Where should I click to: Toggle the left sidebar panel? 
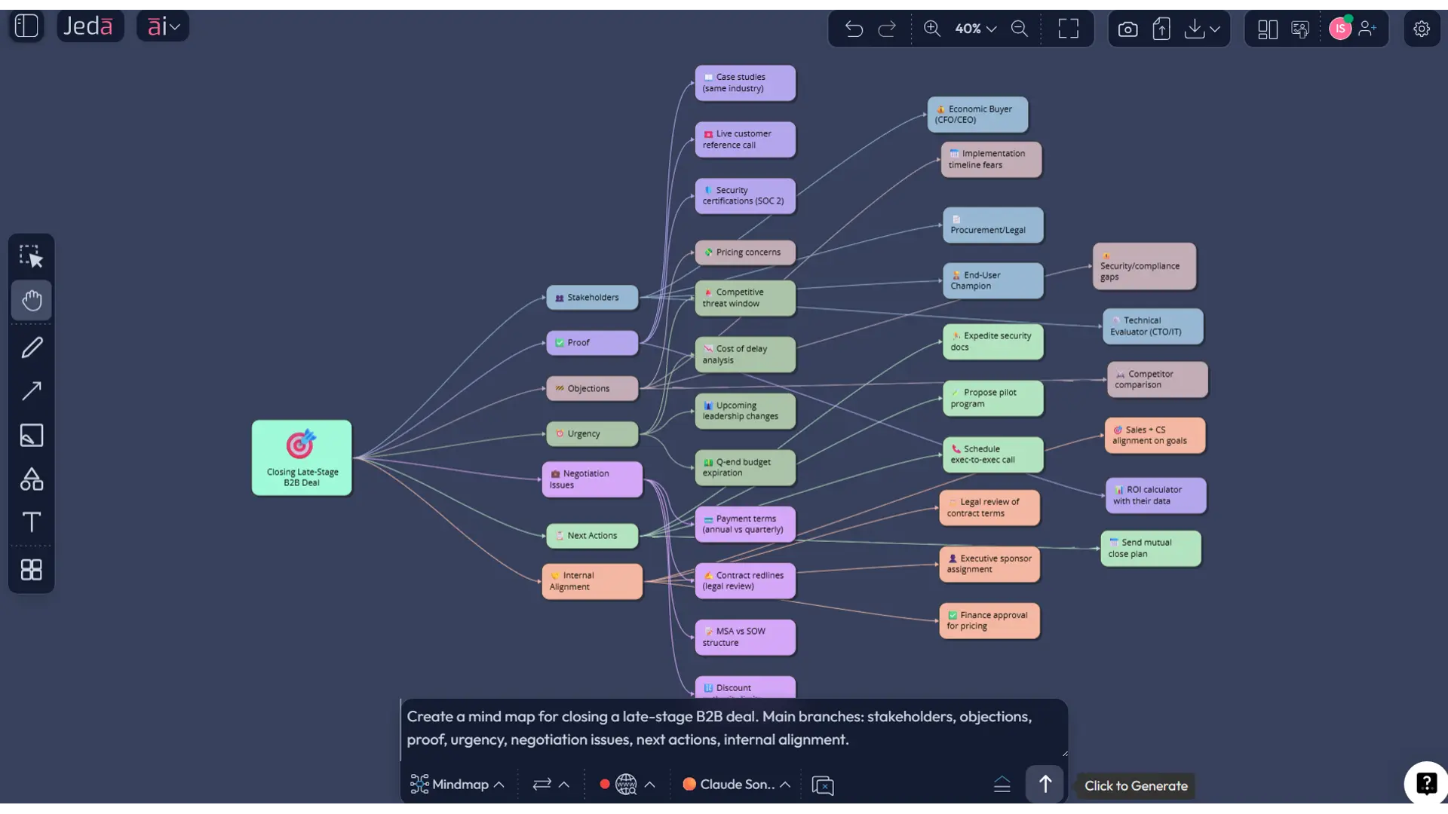tap(26, 26)
